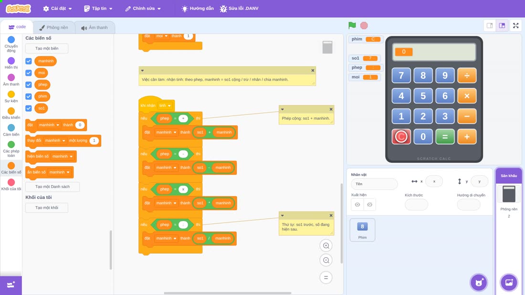Open the Điều khiển block category

point(11,113)
